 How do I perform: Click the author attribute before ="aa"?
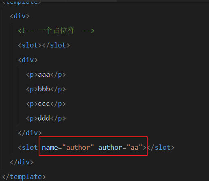coord(111,147)
